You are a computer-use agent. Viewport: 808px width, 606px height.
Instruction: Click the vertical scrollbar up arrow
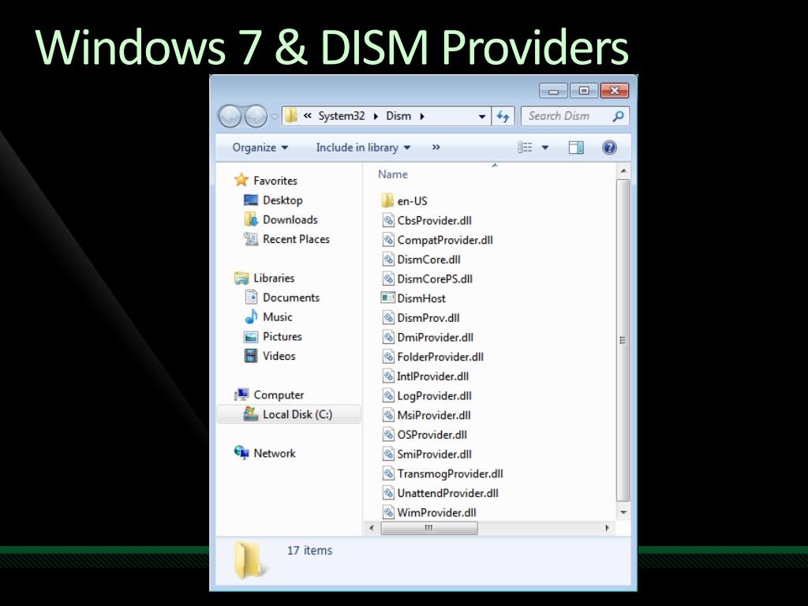click(x=623, y=171)
